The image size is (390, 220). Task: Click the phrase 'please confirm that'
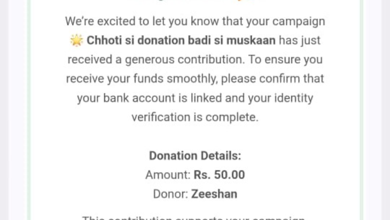(272, 79)
